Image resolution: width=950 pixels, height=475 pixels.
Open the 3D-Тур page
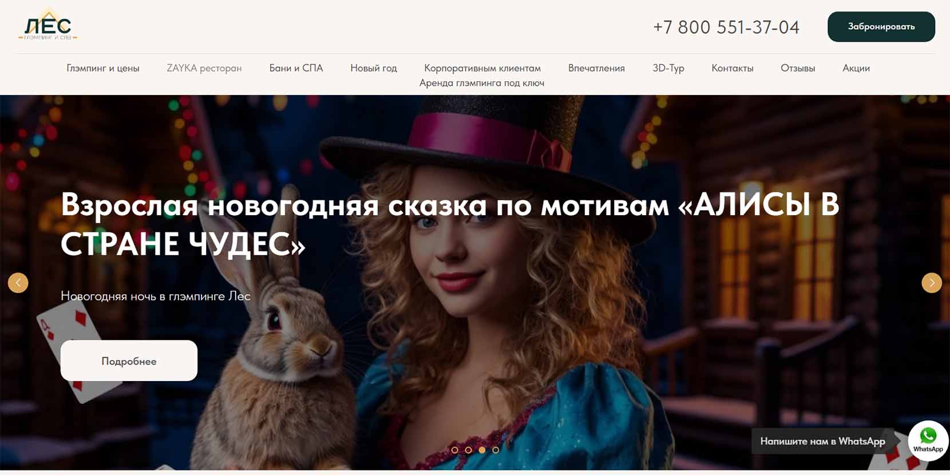(x=668, y=68)
